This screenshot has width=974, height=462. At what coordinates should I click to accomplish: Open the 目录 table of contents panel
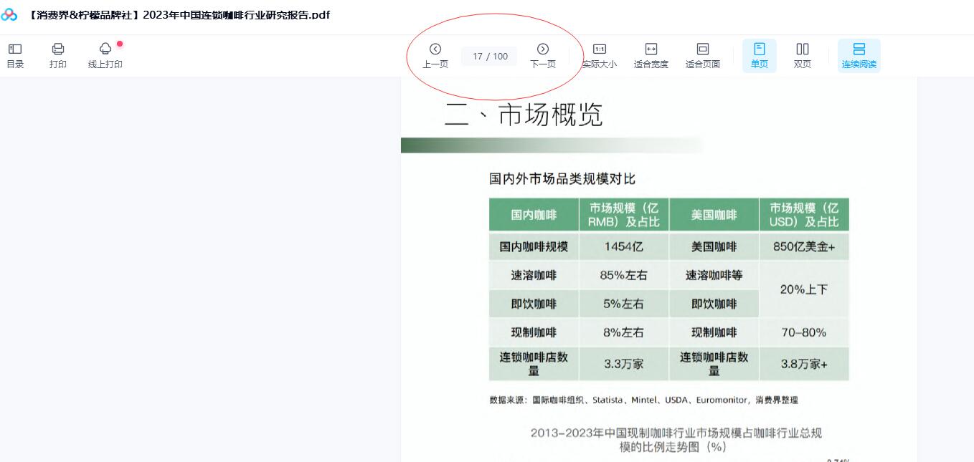(x=14, y=55)
